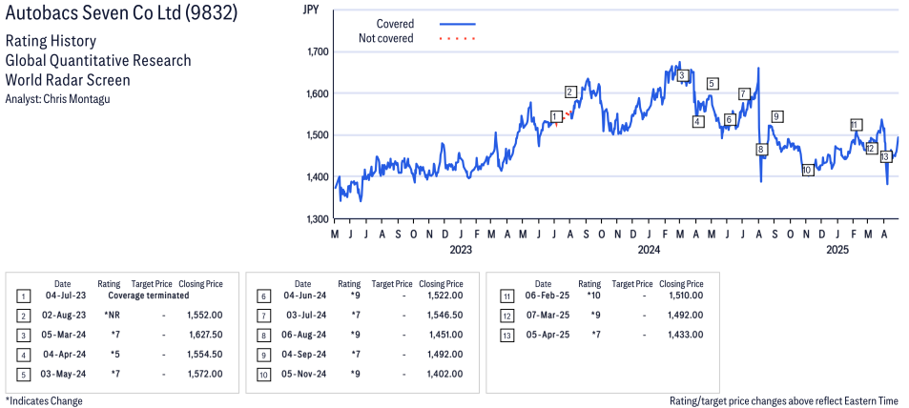Click the 04-Jun-24 date cell
The width and height of the screenshot is (909, 408).
(x=303, y=296)
